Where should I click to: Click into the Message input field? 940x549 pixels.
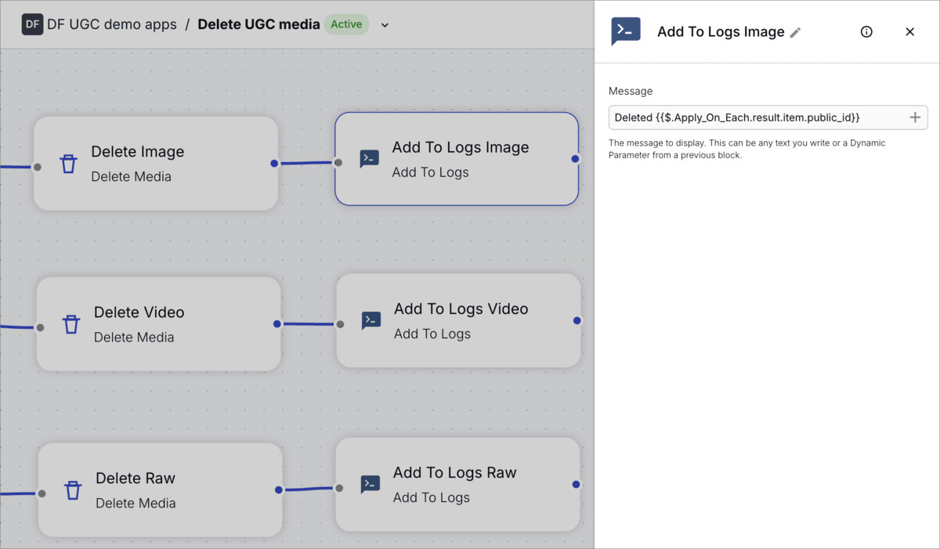coord(768,117)
